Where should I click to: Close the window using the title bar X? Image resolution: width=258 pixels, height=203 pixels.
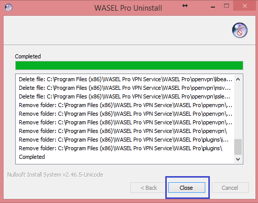(x=245, y=6)
